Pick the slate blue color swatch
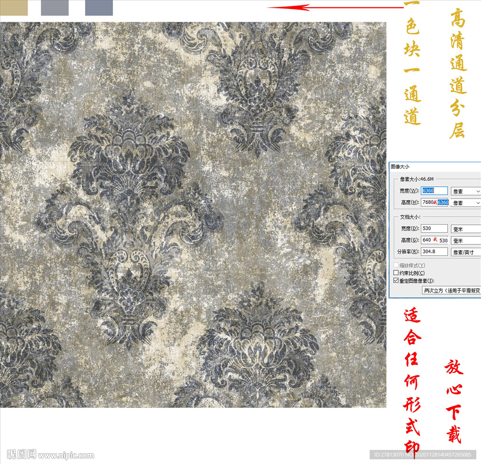Screen dimensions: 481x464 (99, 8)
